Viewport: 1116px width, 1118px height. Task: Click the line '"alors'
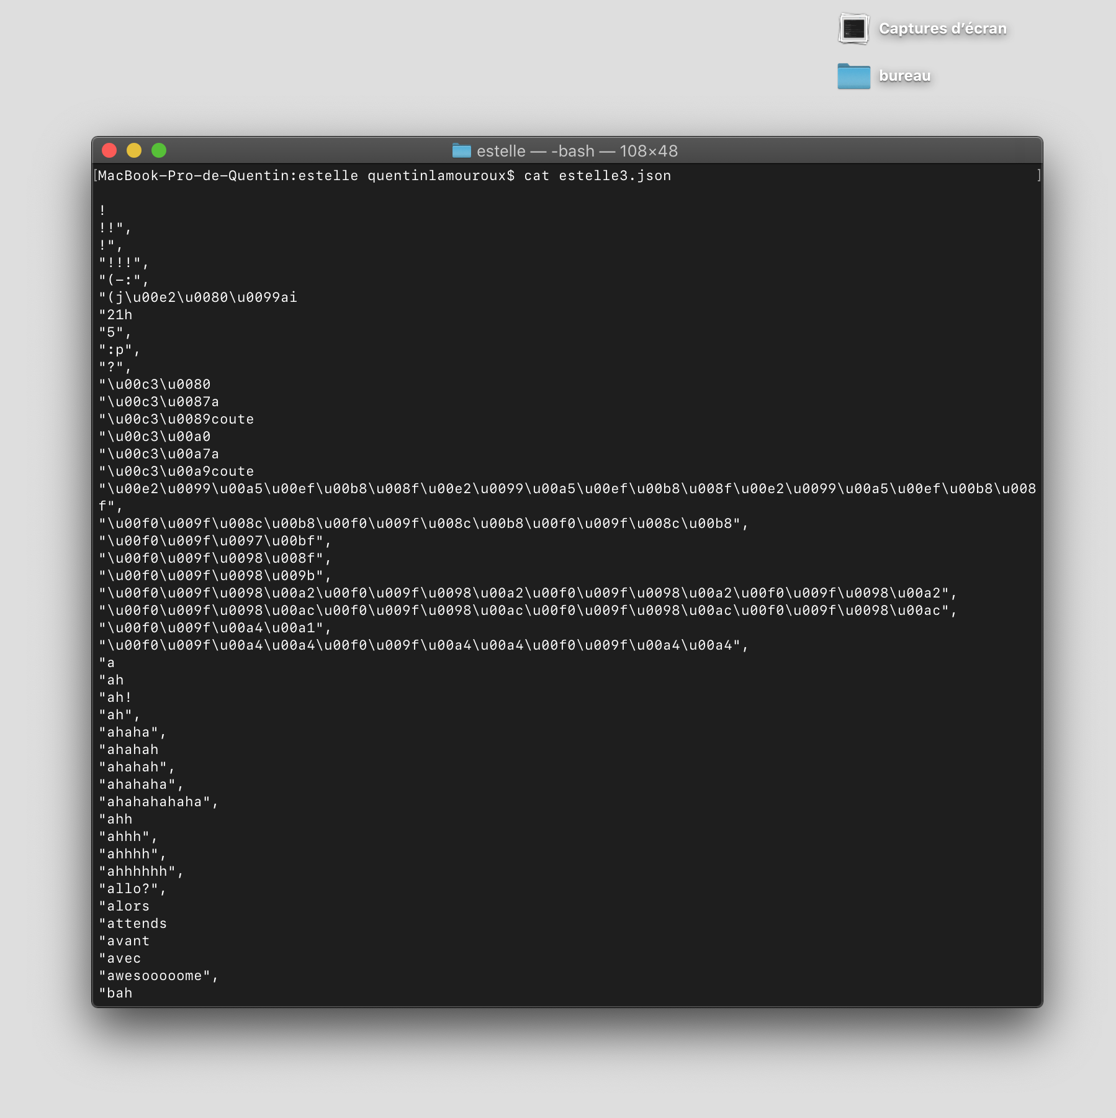(124, 906)
